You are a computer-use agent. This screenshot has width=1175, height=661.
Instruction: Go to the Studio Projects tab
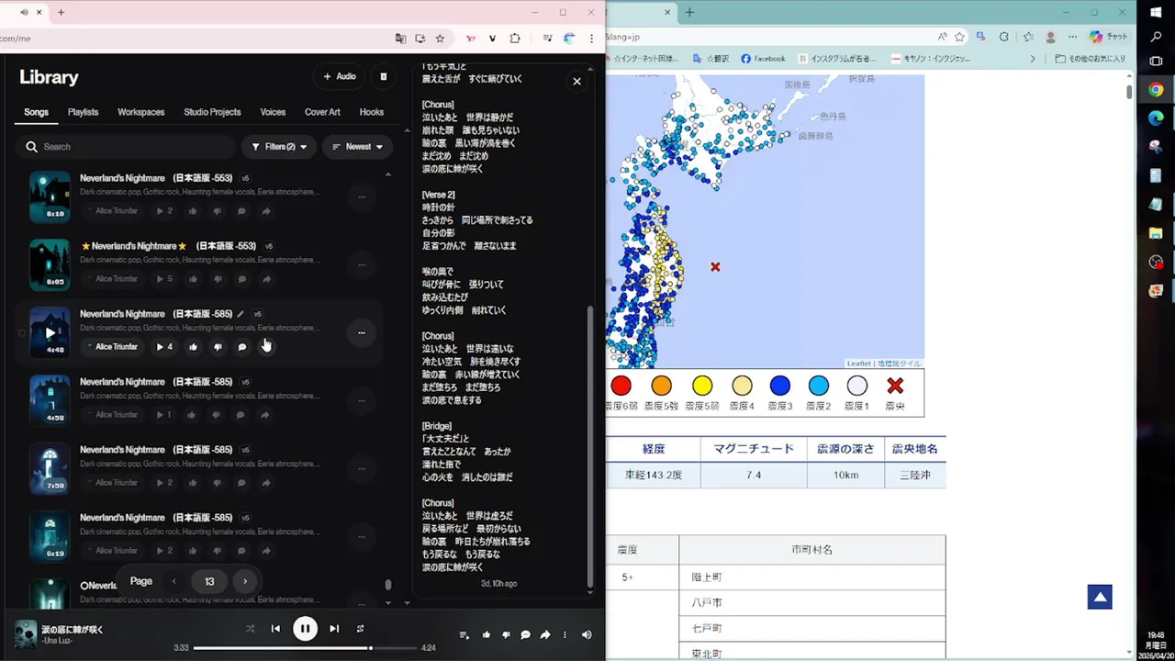click(212, 112)
